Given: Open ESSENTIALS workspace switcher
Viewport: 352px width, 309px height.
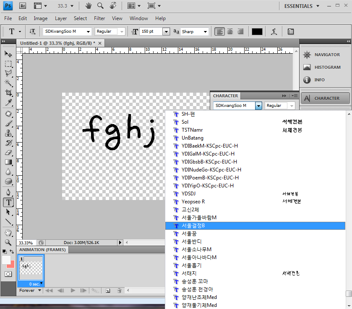Looking at the screenshot, I should point(302,6).
